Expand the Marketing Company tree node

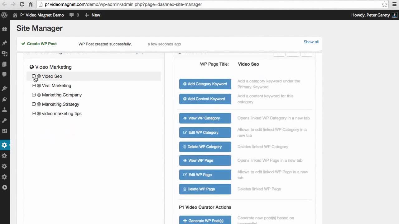click(34, 95)
